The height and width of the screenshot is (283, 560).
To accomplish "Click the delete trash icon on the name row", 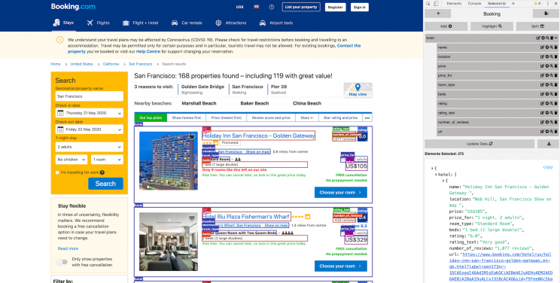I will pyautogui.click(x=555, y=47).
